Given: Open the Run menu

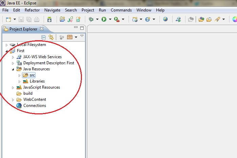Looking at the screenshot, I should [x=102, y=10].
